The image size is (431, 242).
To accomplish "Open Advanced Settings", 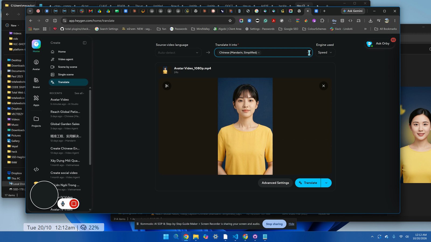I will pyautogui.click(x=275, y=183).
